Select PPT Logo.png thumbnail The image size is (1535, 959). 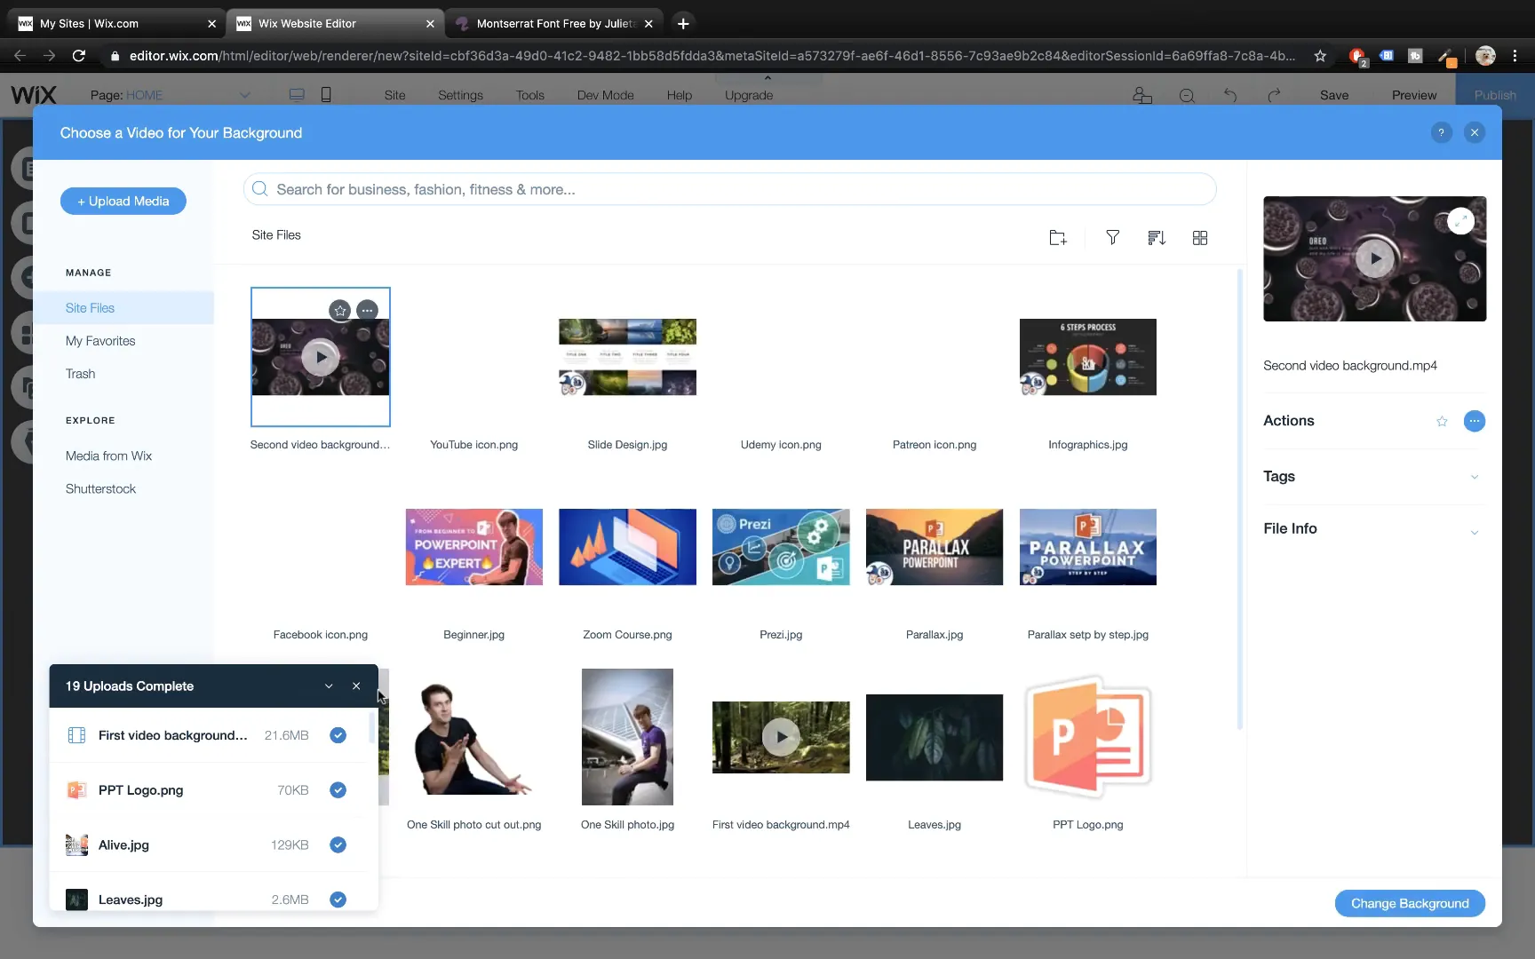pyautogui.click(x=1087, y=737)
